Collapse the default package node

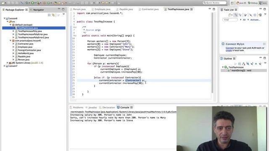11,25
